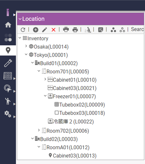Screen dimensions: 145x164
Task: Select Tubebox02(L00009) in the tree
Action: 82,105
